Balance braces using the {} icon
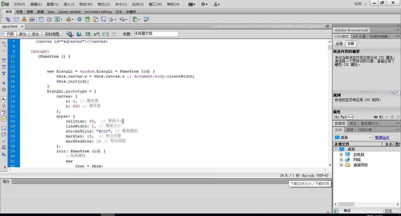This screenshot has height=216, width=401. click(4, 89)
